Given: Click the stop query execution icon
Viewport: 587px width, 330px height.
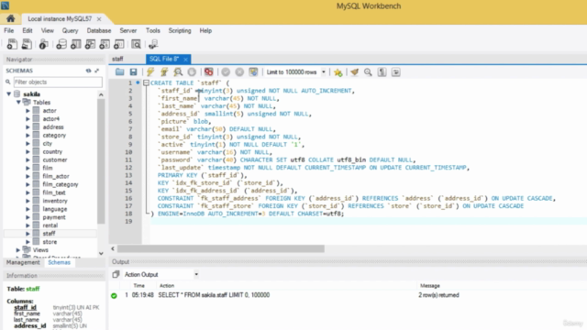Looking at the screenshot, I should click(x=192, y=71).
